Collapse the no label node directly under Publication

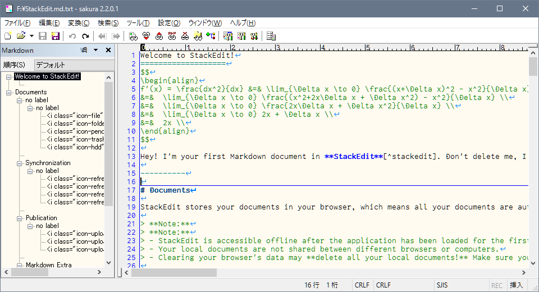pos(30,226)
